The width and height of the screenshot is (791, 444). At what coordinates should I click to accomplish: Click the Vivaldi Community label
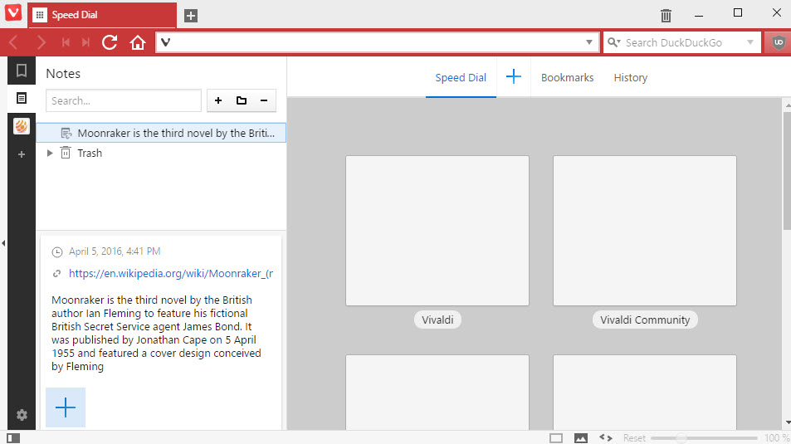(645, 320)
